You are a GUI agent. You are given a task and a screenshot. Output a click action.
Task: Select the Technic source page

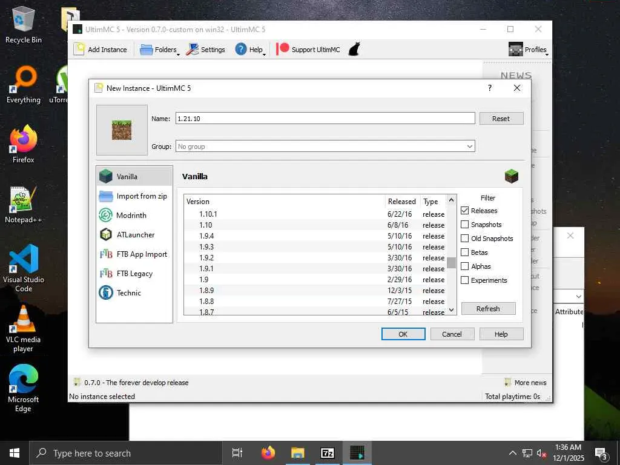click(134, 292)
